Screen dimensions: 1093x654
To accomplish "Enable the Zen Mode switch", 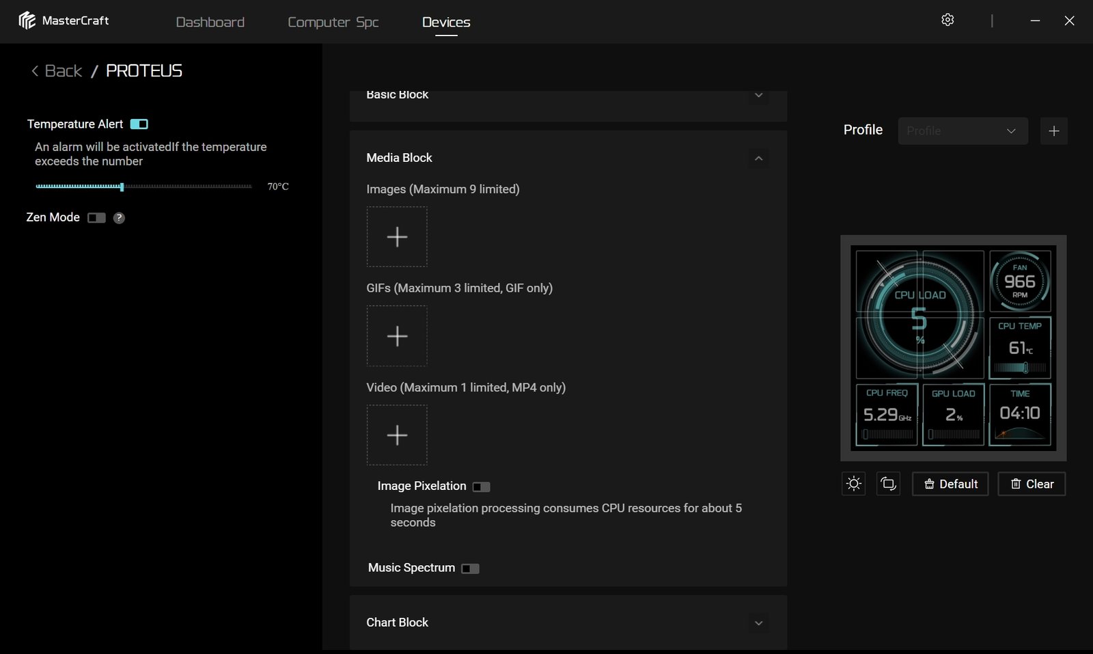I will point(96,218).
